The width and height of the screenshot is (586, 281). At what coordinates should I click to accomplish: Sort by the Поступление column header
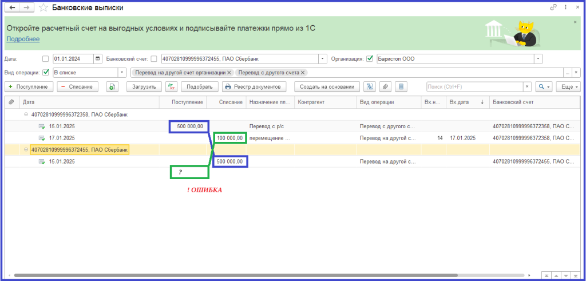188,102
